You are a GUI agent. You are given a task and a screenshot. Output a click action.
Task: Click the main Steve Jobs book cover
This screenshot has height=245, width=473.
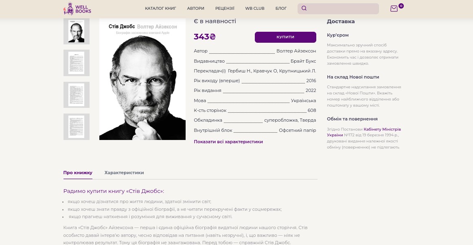142,79
